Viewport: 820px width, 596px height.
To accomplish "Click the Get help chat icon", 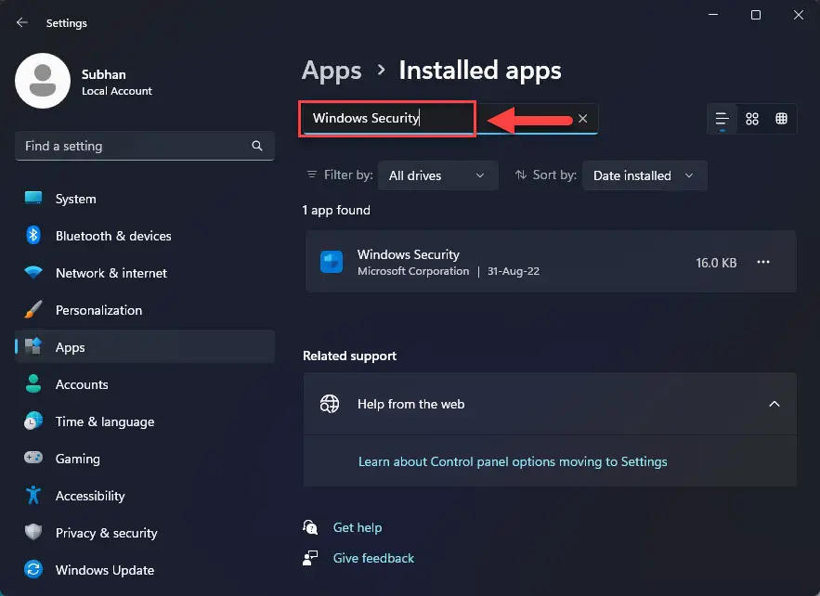I will coord(310,527).
